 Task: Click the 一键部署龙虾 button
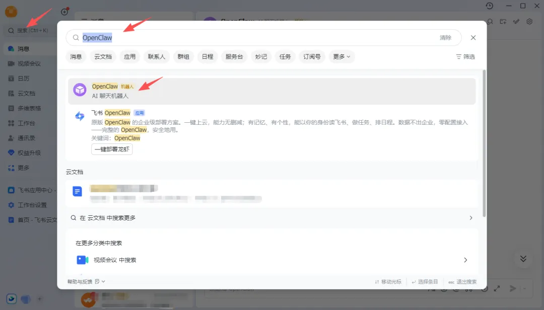click(x=112, y=149)
